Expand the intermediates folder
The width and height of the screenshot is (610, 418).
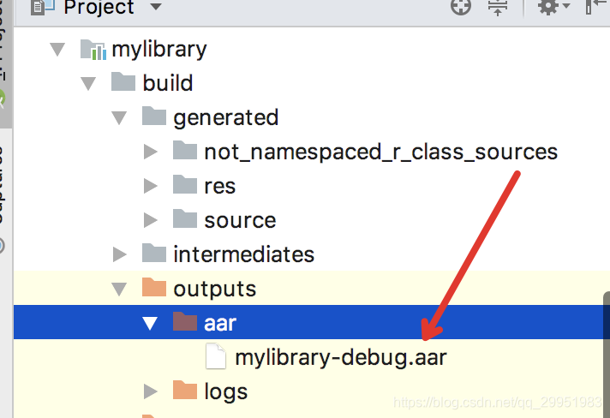[x=120, y=254]
